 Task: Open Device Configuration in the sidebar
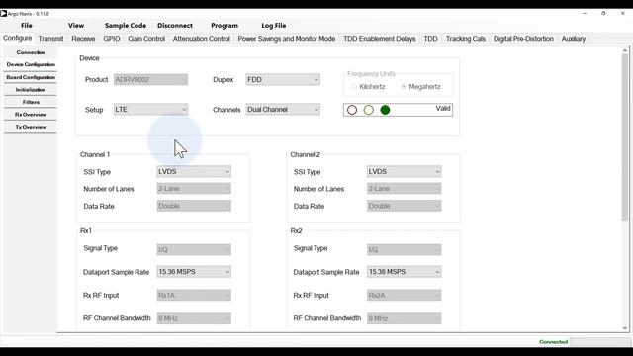(x=31, y=64)
